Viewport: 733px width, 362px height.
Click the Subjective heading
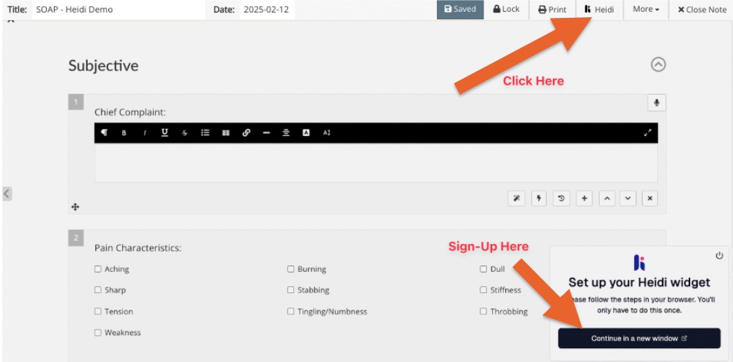[x=104, y=66]
